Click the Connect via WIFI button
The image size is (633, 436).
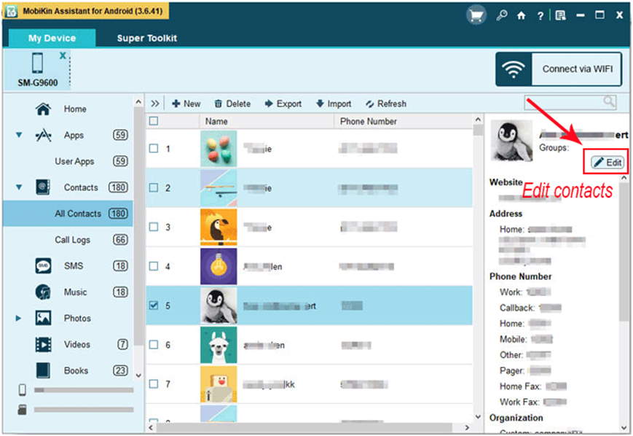[x=559, y=69]
